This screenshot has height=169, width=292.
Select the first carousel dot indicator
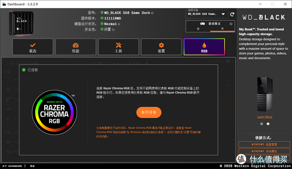262,124
